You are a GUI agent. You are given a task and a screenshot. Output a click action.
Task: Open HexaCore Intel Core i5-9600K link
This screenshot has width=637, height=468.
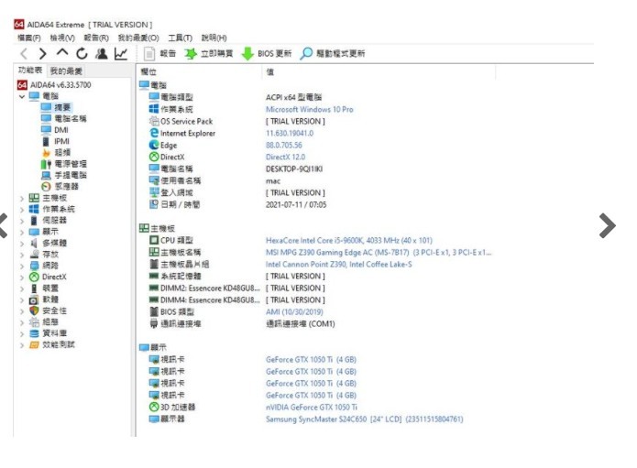349,240
